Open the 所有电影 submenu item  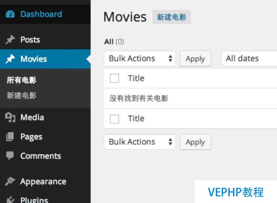pos(21,80)
